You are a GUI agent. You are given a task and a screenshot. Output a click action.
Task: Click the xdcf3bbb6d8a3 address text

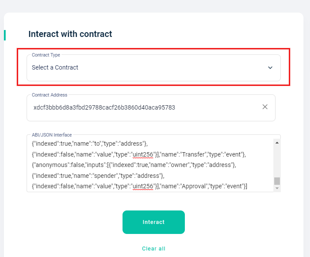tap(104, 107)
